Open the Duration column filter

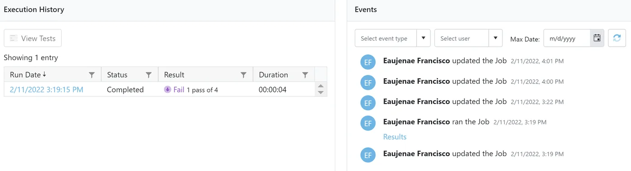pyautogui.click(x=305, y=75)
